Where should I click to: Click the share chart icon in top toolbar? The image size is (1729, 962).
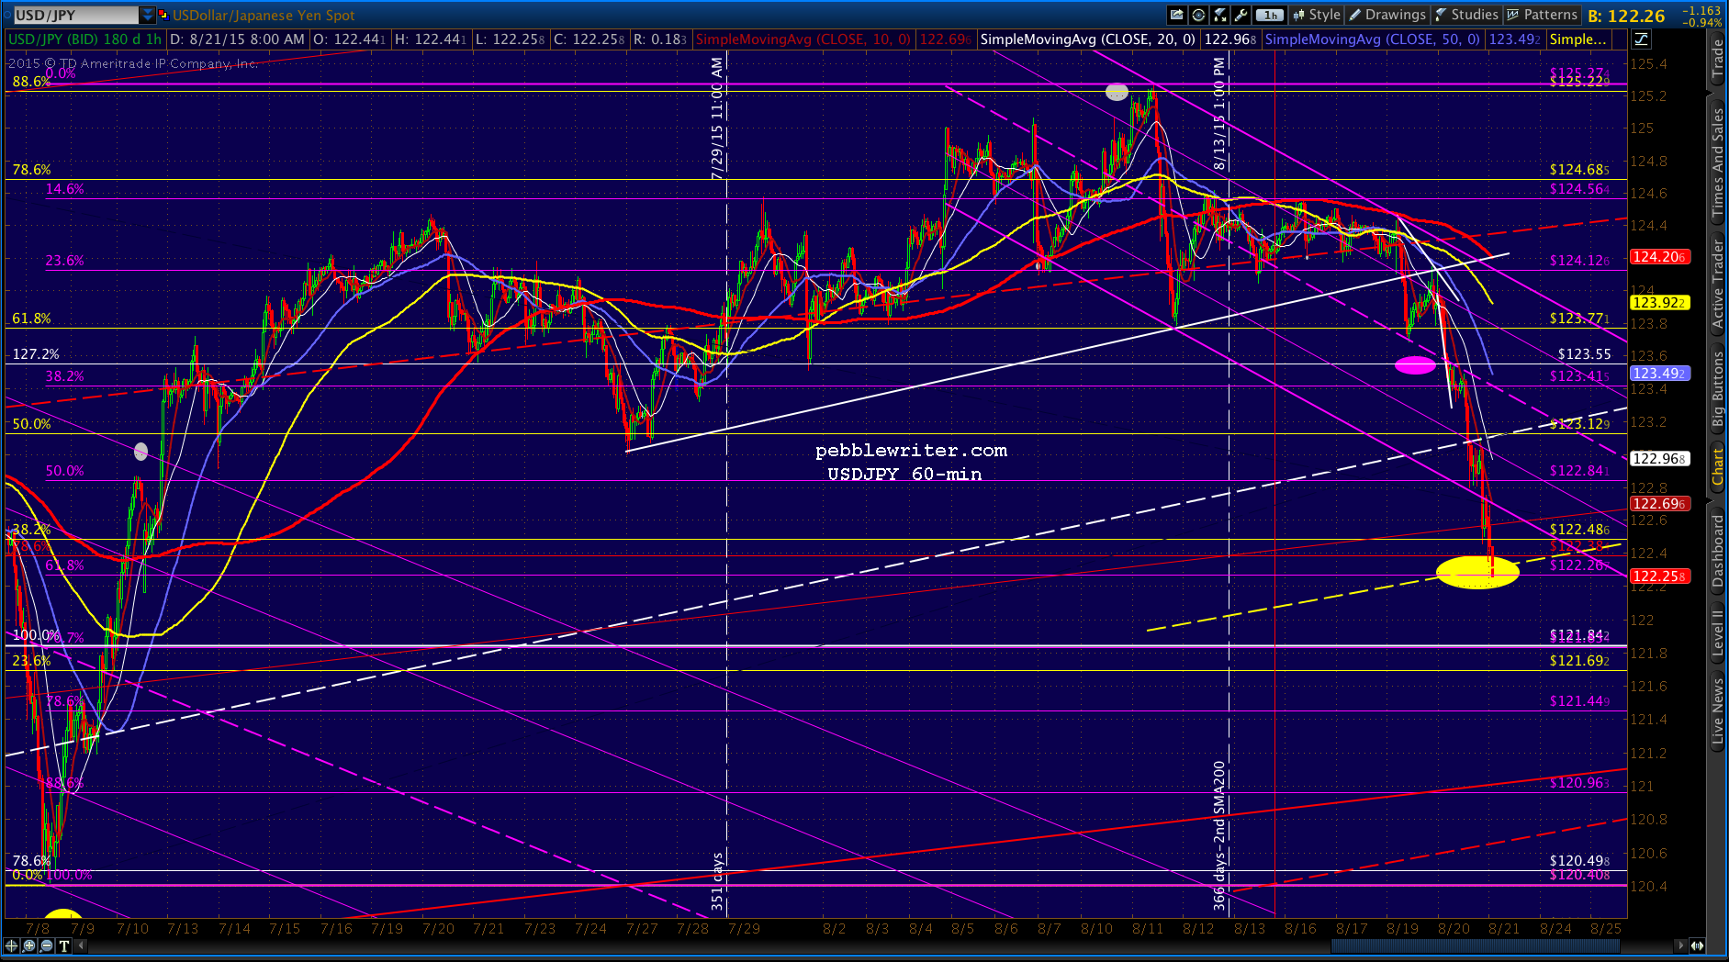point(1176,15)
